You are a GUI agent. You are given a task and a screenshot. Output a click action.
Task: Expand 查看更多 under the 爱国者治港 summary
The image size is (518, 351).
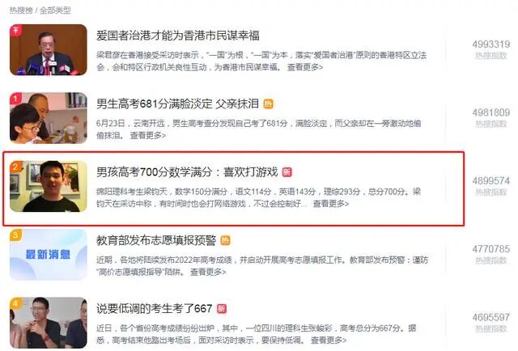(305, 67)
